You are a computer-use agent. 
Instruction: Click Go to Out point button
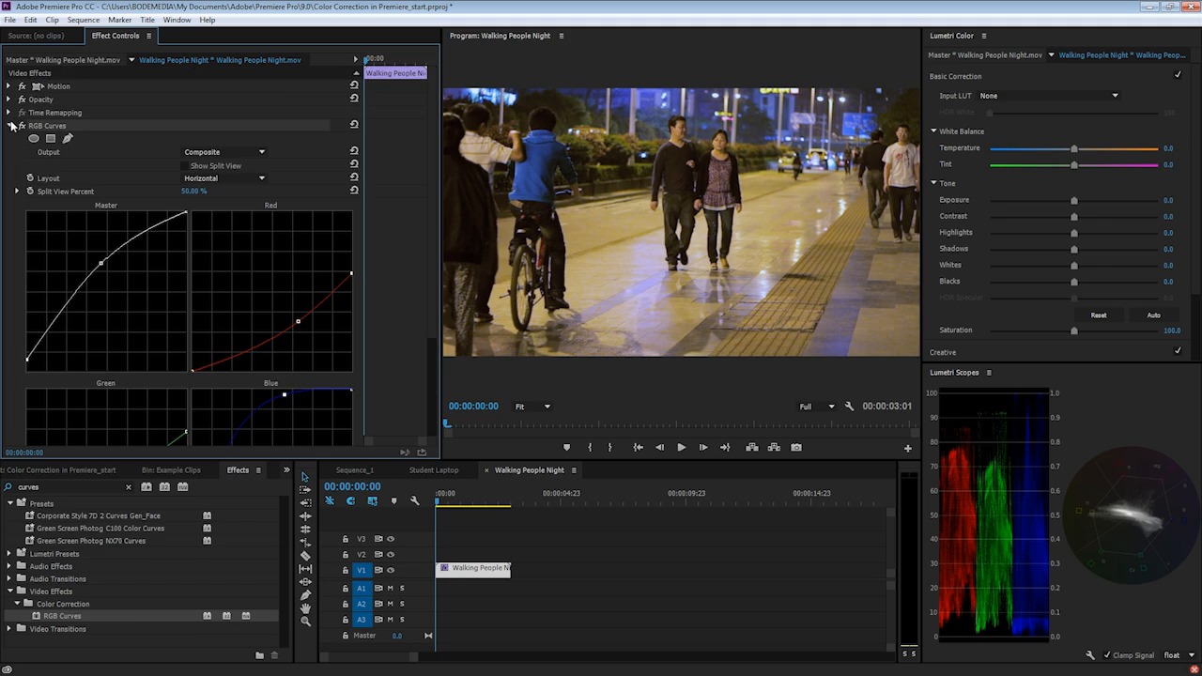click(x=724, y=448)
